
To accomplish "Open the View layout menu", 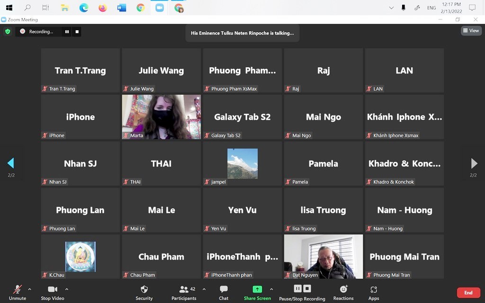I will [471, 31].
